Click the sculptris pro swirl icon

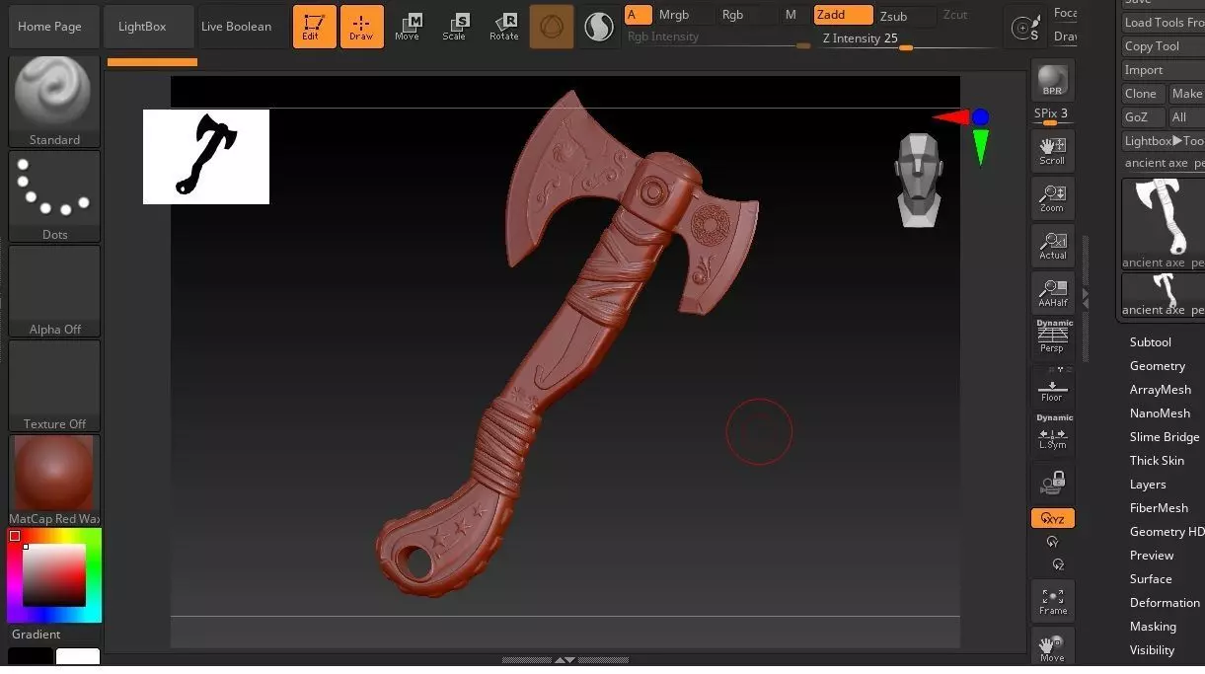598,27
